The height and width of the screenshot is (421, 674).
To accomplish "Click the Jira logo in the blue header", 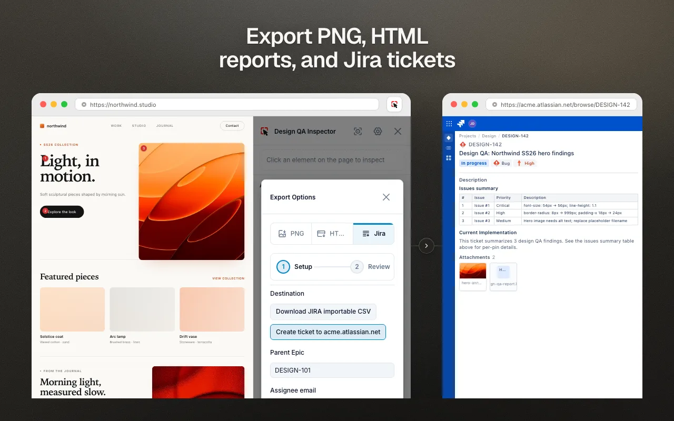I will tap(461, 124).
